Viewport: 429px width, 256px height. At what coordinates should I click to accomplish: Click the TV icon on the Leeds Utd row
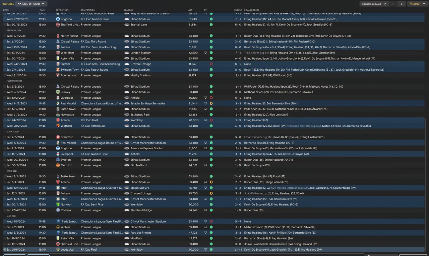(205, 250)
